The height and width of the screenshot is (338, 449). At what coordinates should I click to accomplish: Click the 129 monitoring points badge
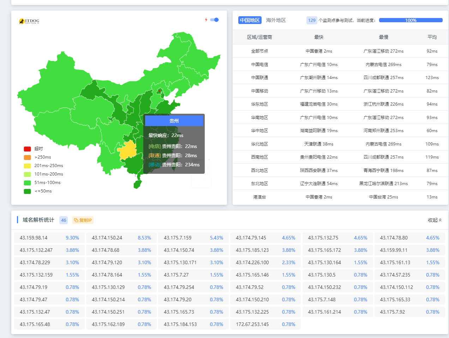[312, 20]
